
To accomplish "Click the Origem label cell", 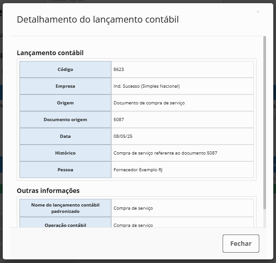I will [x=65, y=103].
